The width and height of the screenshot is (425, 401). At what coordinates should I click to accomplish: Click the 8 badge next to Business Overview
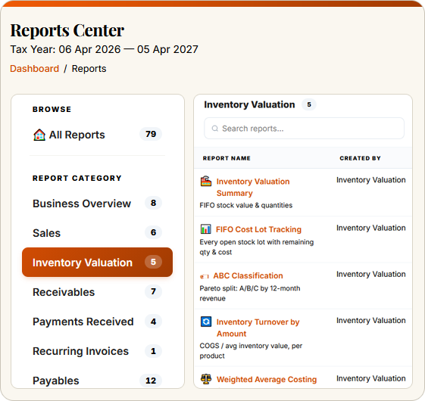[x=154, y=203]
